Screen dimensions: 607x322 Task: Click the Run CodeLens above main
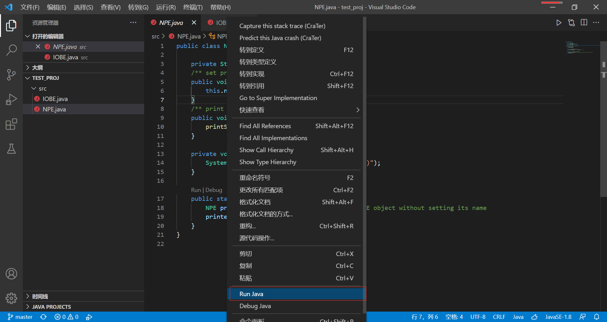tap(196, 190)
